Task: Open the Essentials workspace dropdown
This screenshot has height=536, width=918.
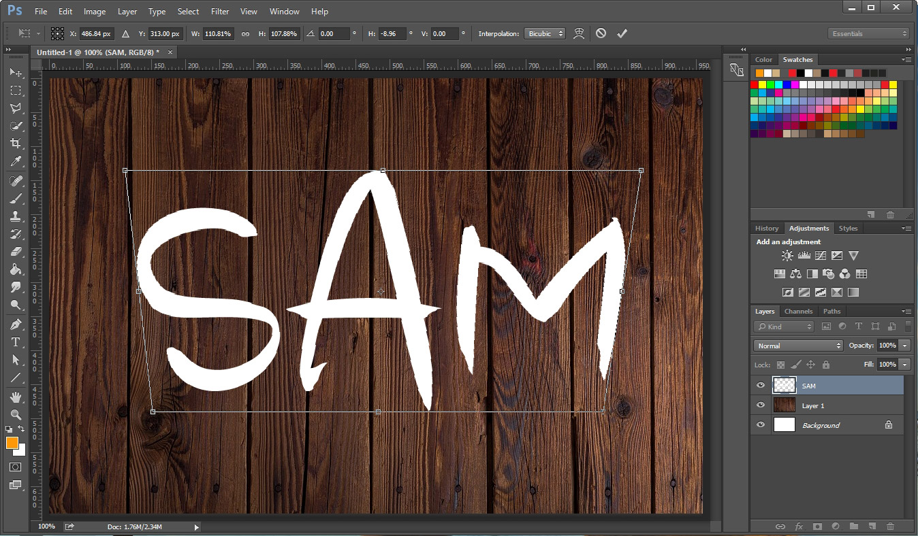Action: (869, 33)
